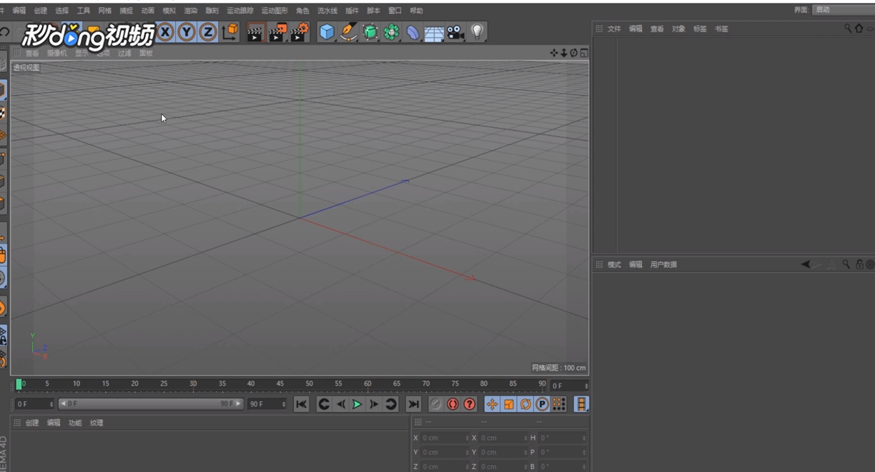Add a floor environment object
875x472 pixels.
[x=434, y=34]
